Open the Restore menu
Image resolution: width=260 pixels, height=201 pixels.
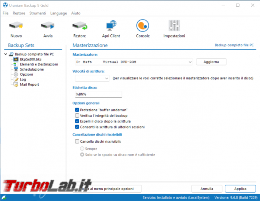[19, 13]
